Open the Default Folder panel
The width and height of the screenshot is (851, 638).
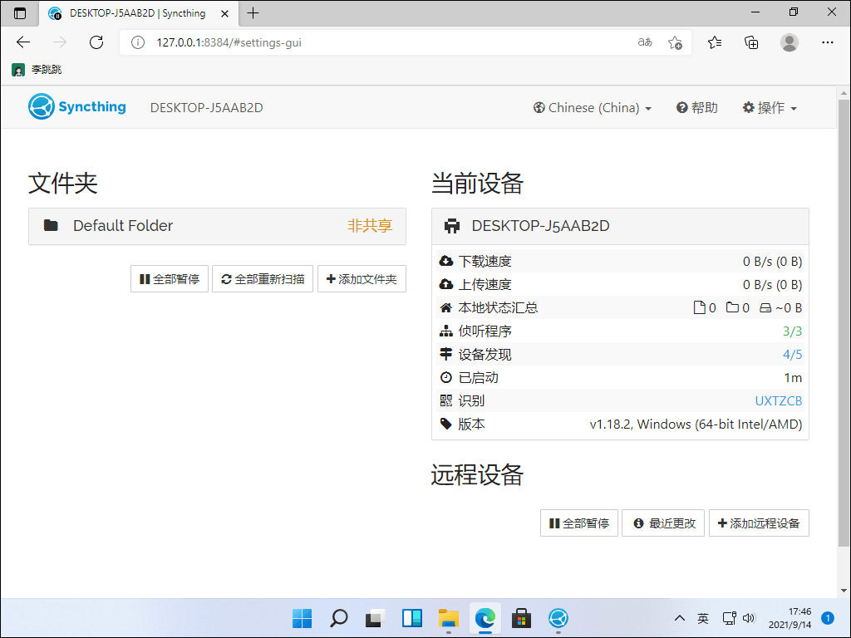[x=123, y=226]
